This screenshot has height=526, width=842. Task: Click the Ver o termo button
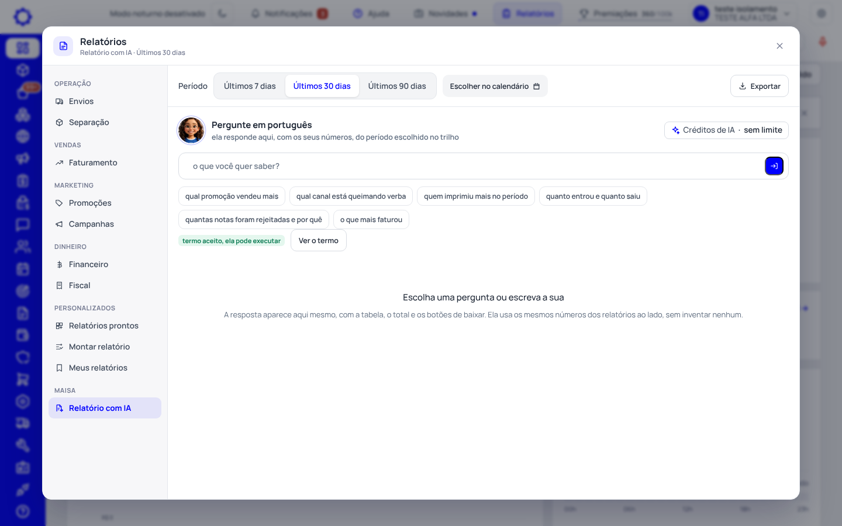click(319, 240)
